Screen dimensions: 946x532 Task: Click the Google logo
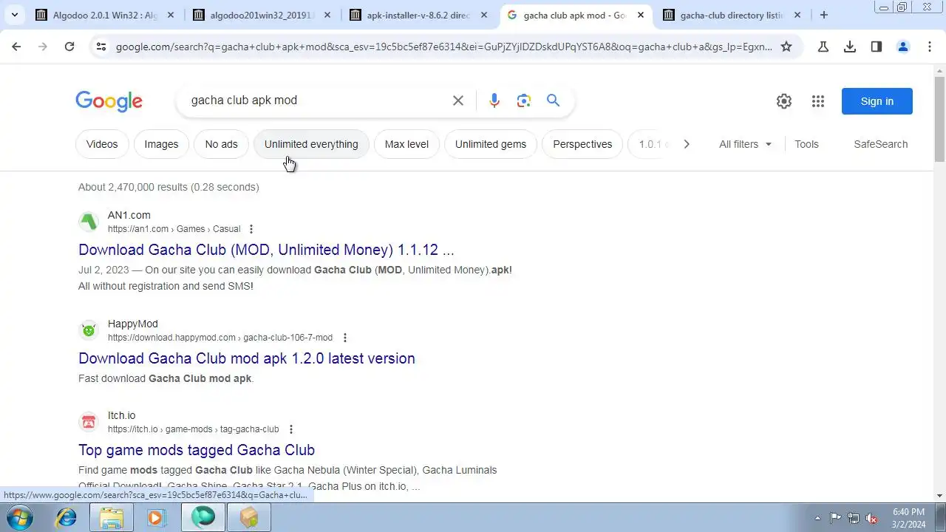pyautogui.click(x=109, y=101)
